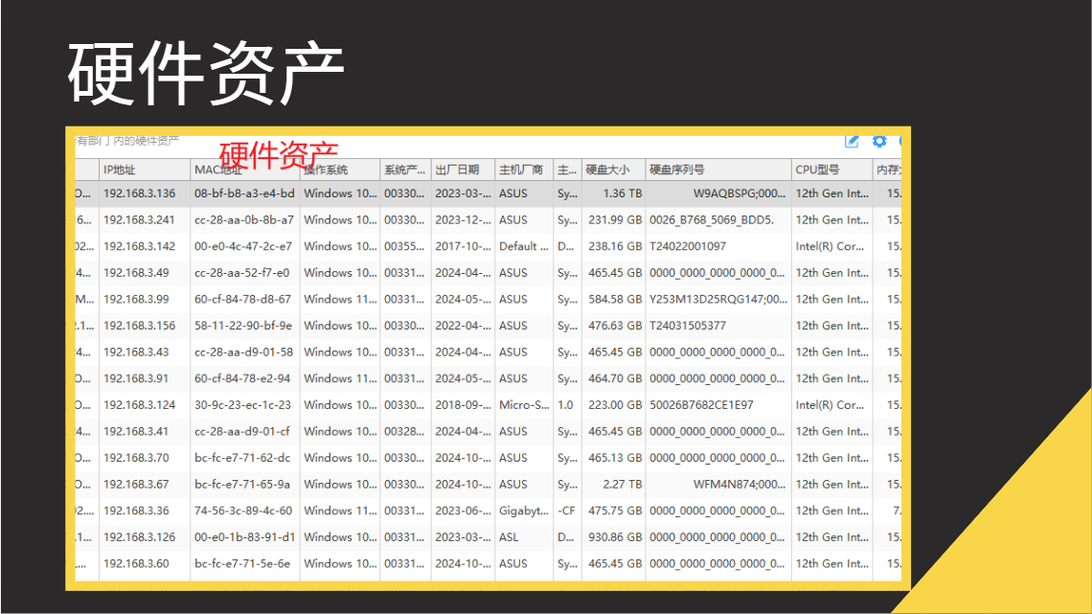Click disk size 2.27 TB
The height and width of the screenshot is (614, 1092).
tap(623, 485)
